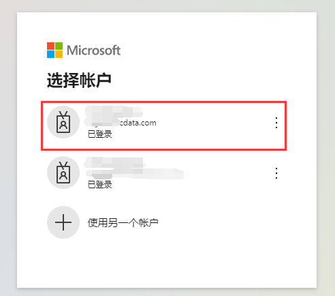Click the Microsoft wordmark text

(x=93, y=50)
